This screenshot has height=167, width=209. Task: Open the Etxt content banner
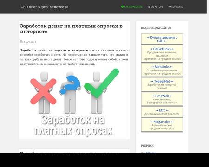coord(162,112)
